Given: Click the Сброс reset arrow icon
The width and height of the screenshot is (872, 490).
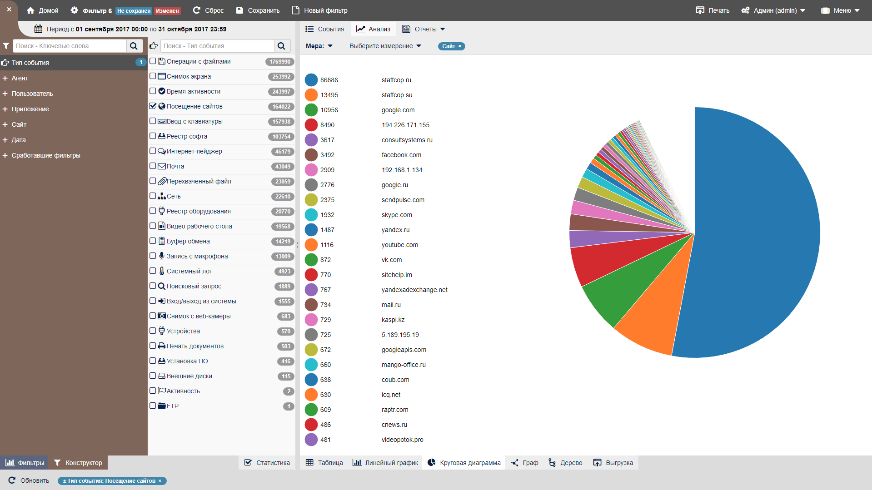Looking at the screenshot, I should pyautogui.click(x=196, y=10).
